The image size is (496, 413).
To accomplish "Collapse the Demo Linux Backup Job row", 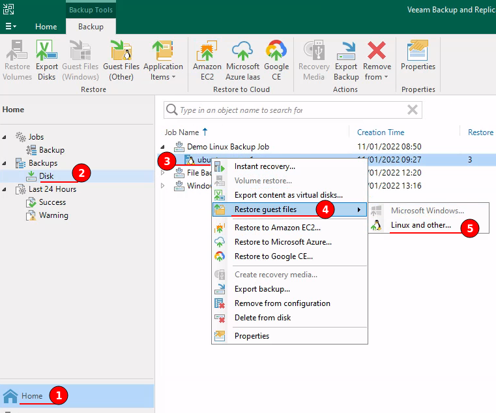I will point(162,147).
